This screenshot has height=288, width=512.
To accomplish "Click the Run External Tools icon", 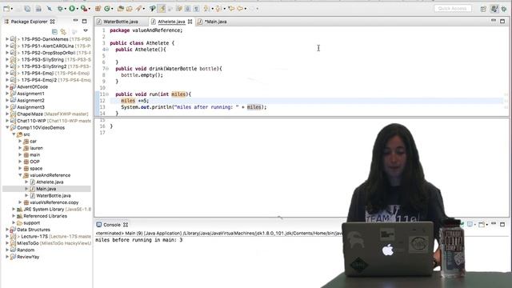I will click(84, 9).
